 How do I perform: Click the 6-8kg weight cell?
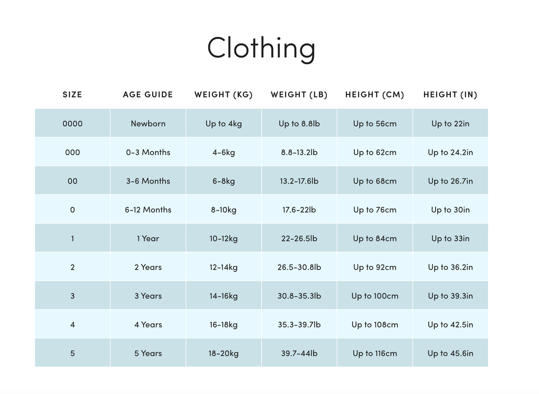[223, 181]
